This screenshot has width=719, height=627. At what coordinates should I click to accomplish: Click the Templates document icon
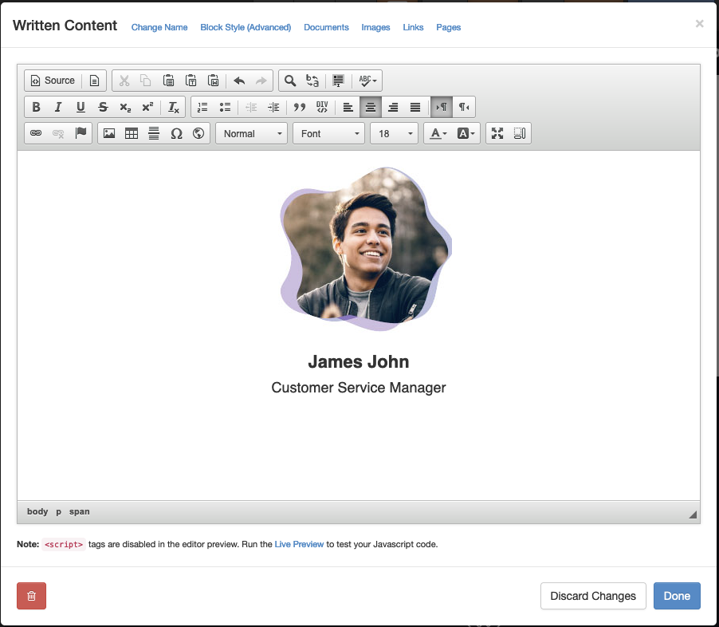pos(94,81)
